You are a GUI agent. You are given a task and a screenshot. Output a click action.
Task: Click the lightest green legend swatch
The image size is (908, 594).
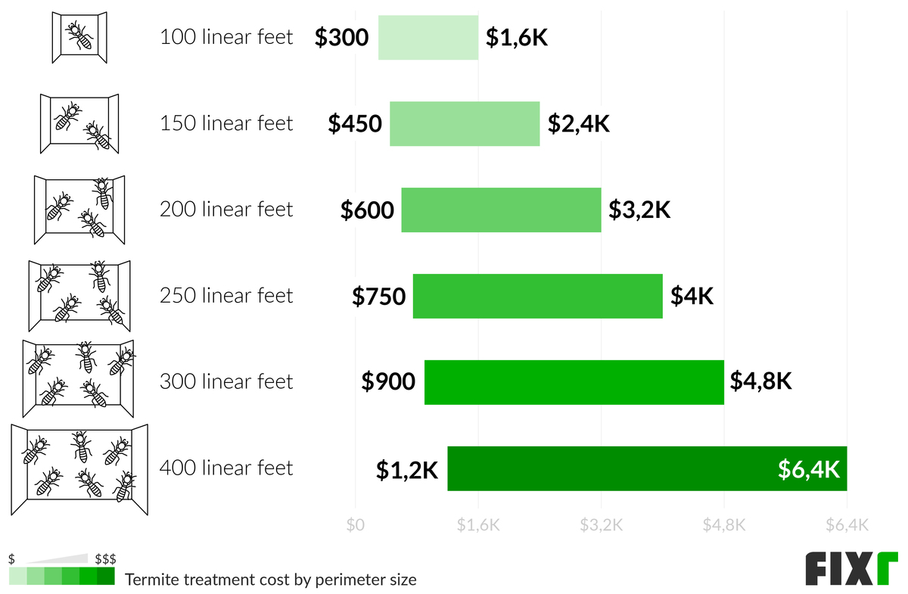pos(17,577)
